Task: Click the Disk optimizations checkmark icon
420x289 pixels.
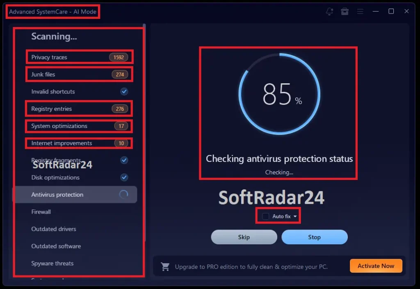Action: tap(124, 177)
